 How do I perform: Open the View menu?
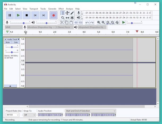pos(25,9)
